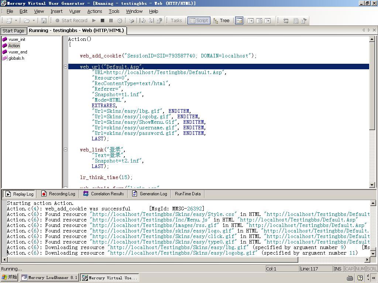This screenshot has width=378, height=283.
Task: Close the document tab with X
Action: (x=374, y=30)
